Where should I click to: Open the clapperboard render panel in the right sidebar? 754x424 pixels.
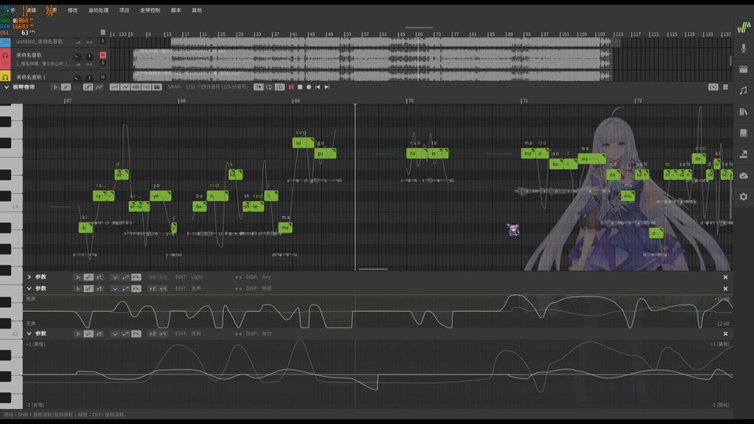[x=744, y=69]
